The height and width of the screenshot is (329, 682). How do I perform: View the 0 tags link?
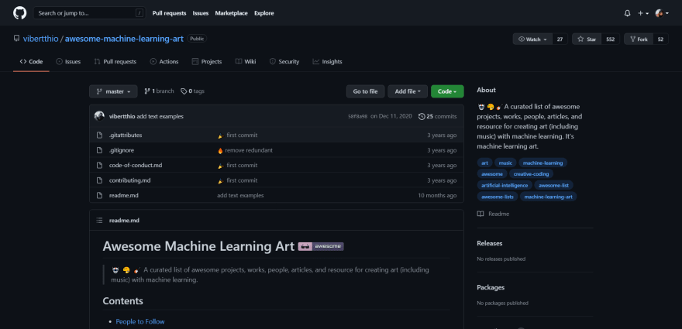(193, 91)
